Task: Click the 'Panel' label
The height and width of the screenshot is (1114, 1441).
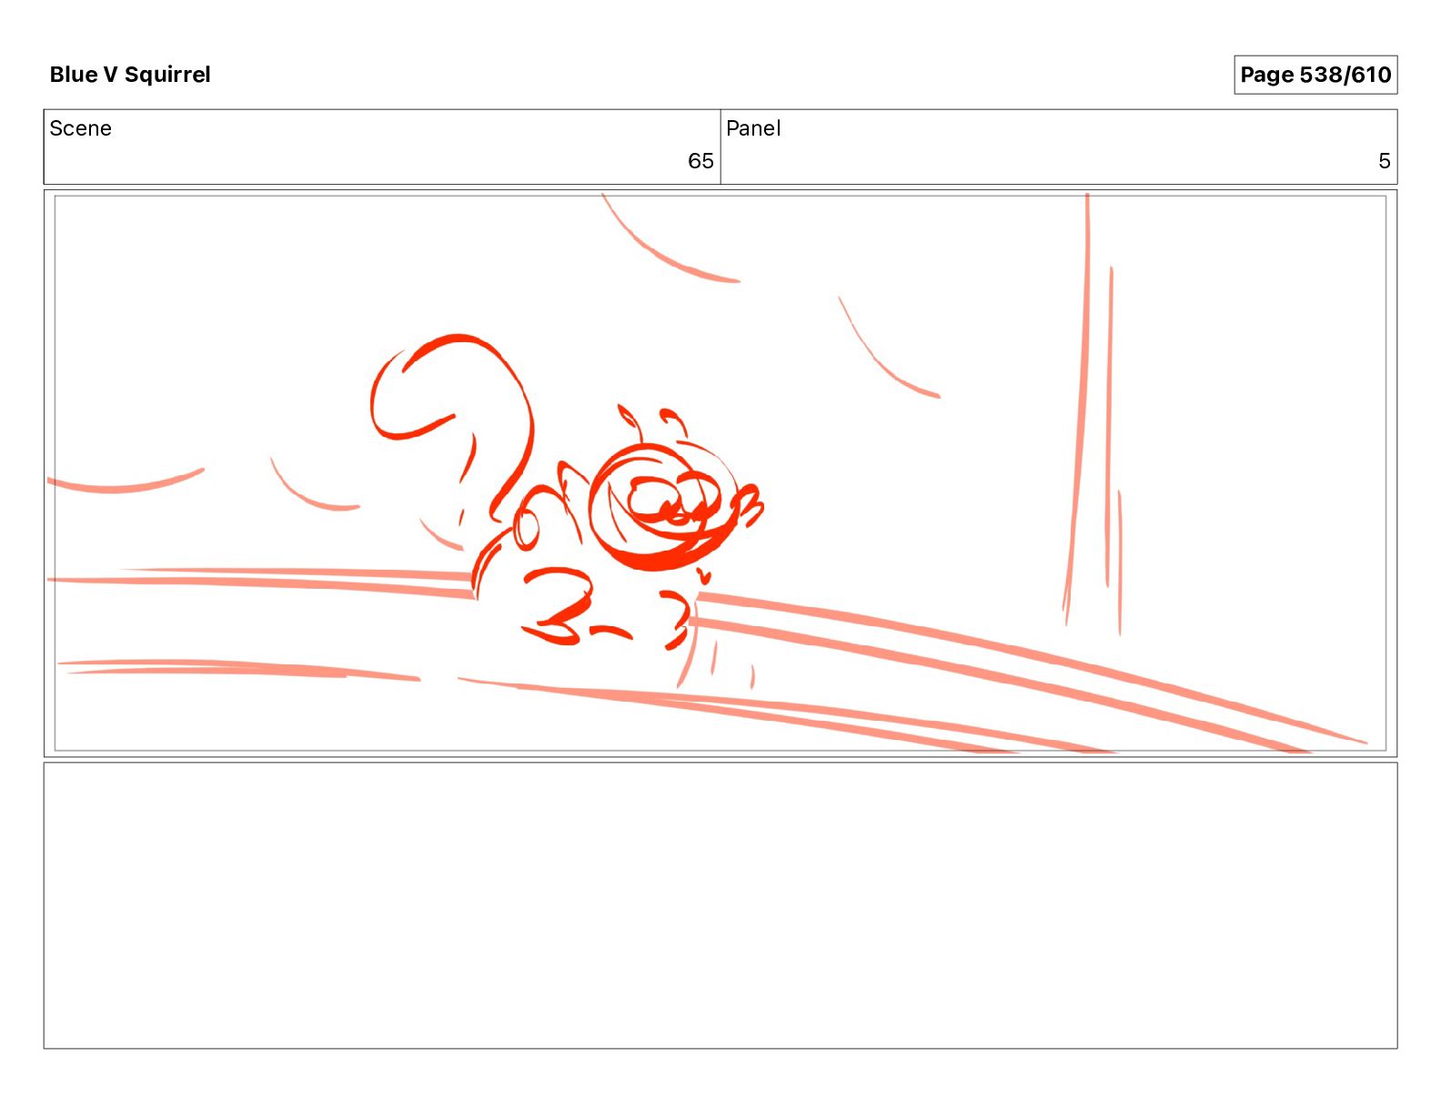Action: pos(753,128)
